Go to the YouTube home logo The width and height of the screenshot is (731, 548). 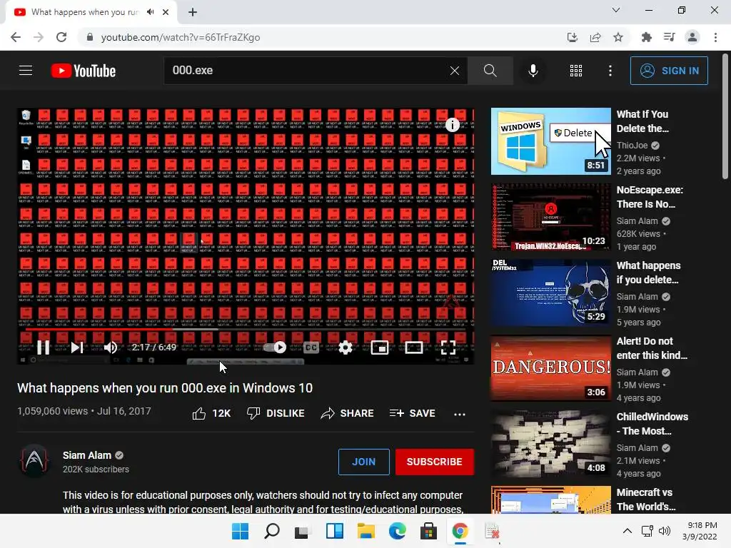84,71
